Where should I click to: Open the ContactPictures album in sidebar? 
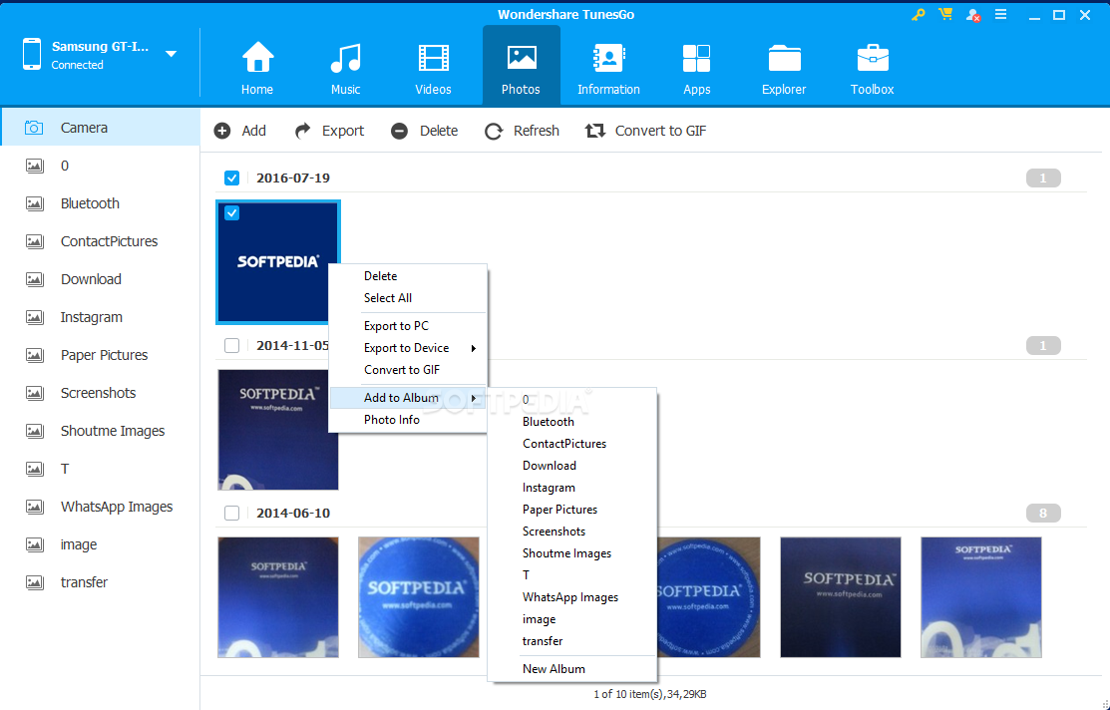tap(100, 241)
